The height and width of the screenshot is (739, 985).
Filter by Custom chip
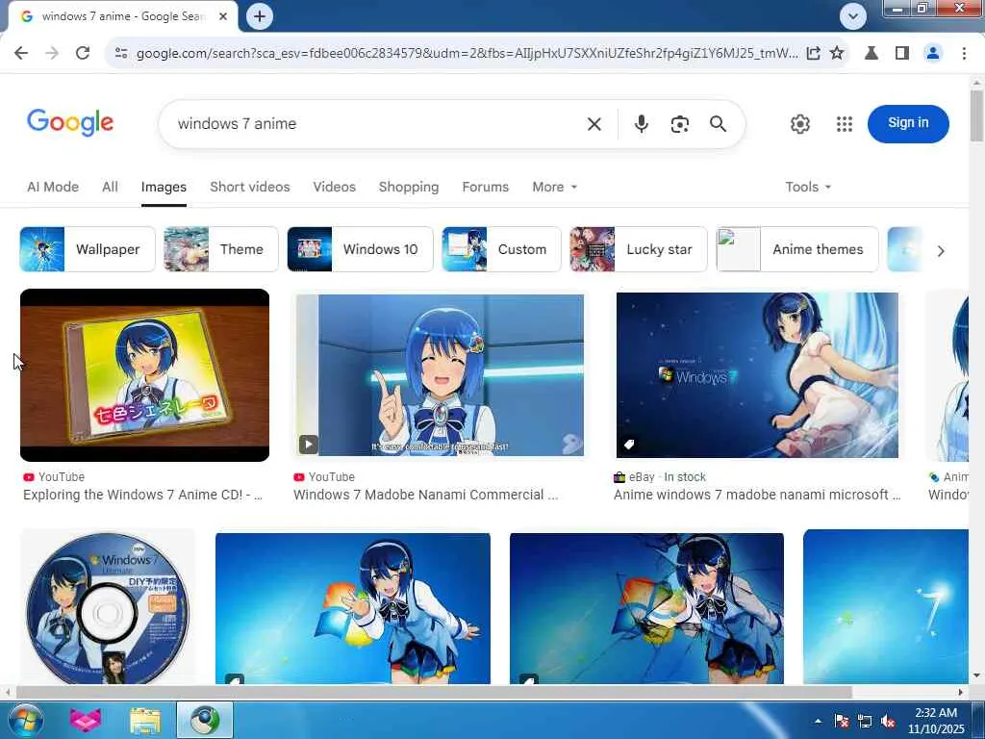[x=501, y=249]
